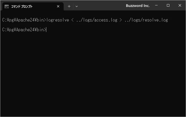The width and height of the screenshot is (186, 117).
Task: Click the logresolve command word
Action: pos(58,20)
